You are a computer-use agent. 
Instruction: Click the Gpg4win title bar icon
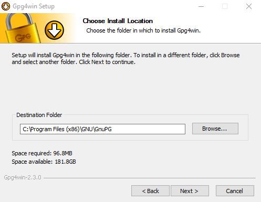(6, 6)
